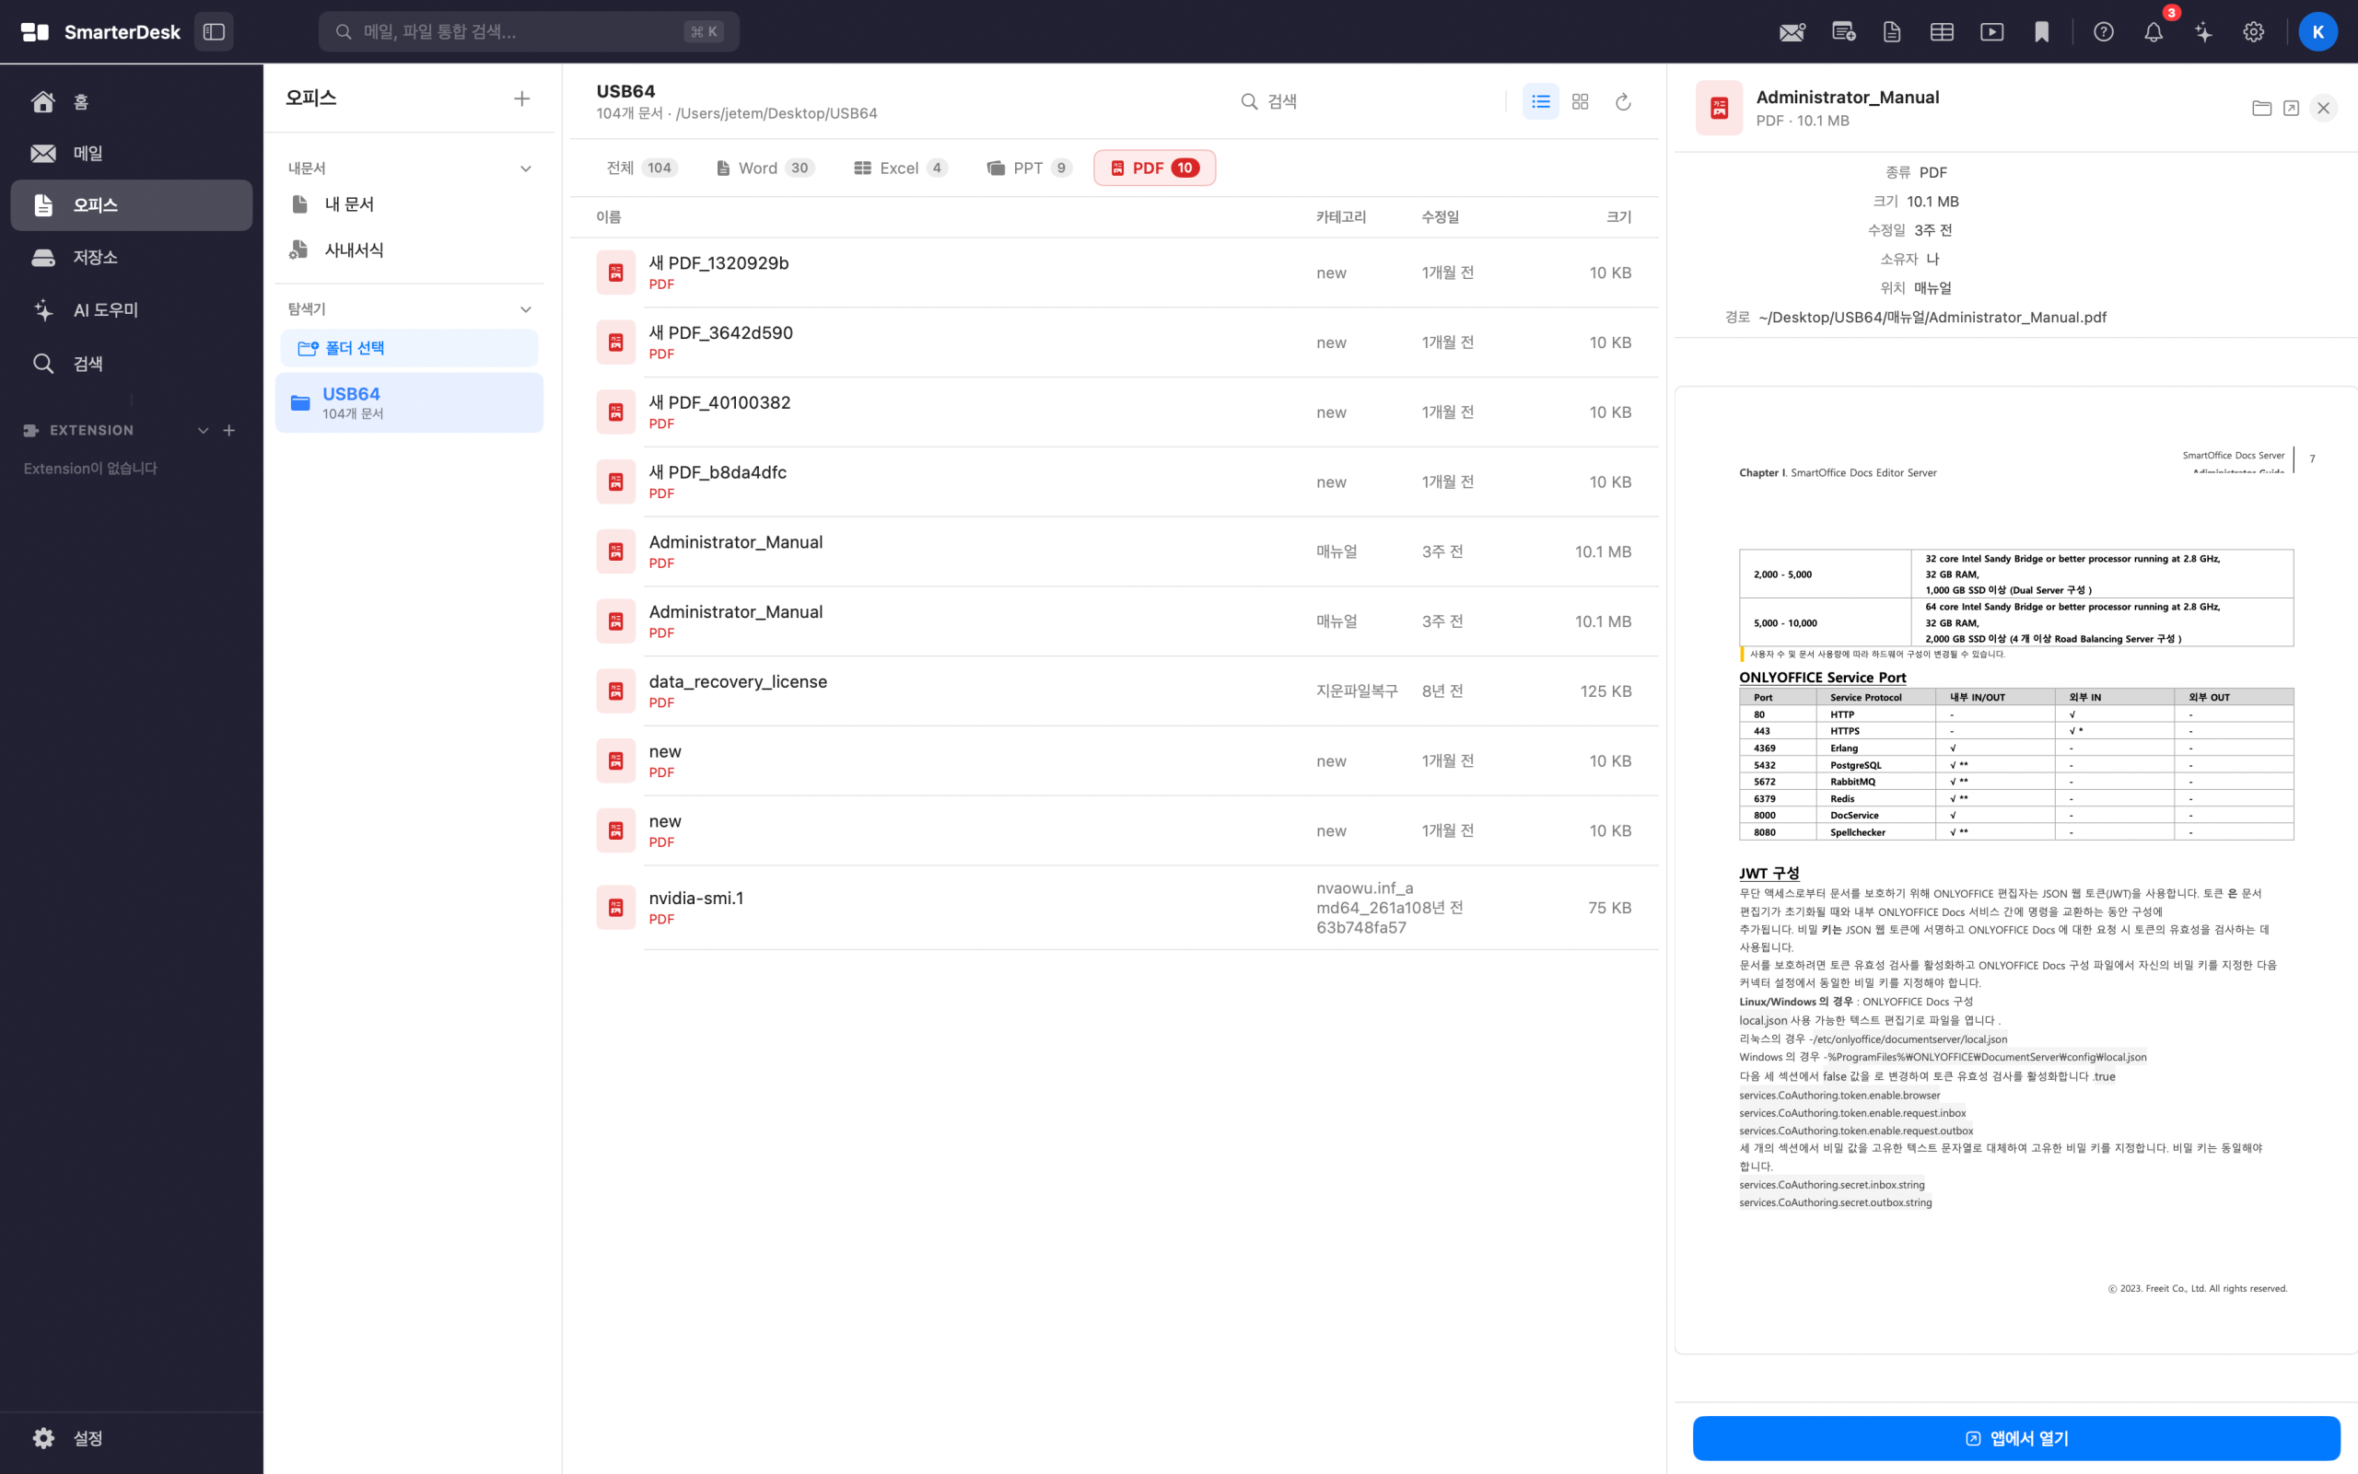Click the spreadsheet table icon in header
Viewport: 2358px width, 1474px height.
(x=1941, y=31)
